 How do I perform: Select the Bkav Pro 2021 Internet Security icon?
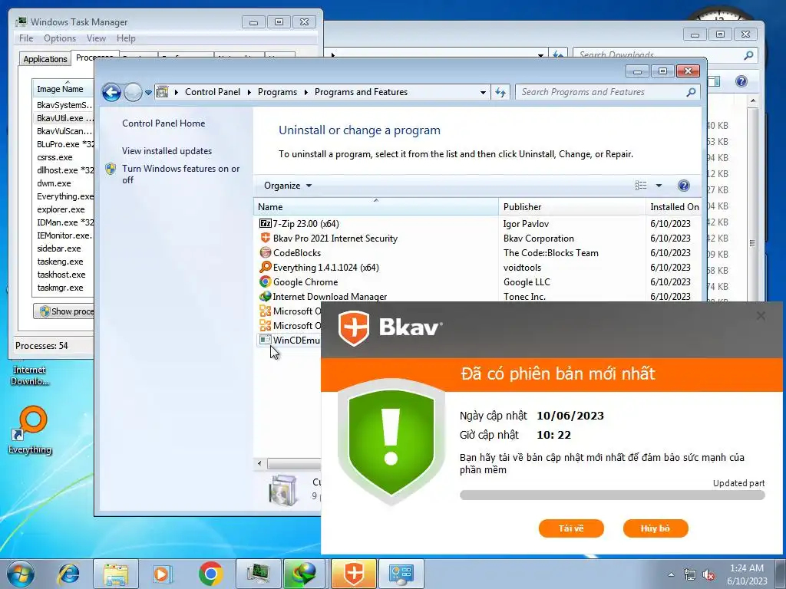tap(265, 238)
